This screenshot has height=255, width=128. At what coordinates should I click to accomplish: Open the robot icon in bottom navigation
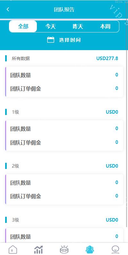[x=64, y=249]
